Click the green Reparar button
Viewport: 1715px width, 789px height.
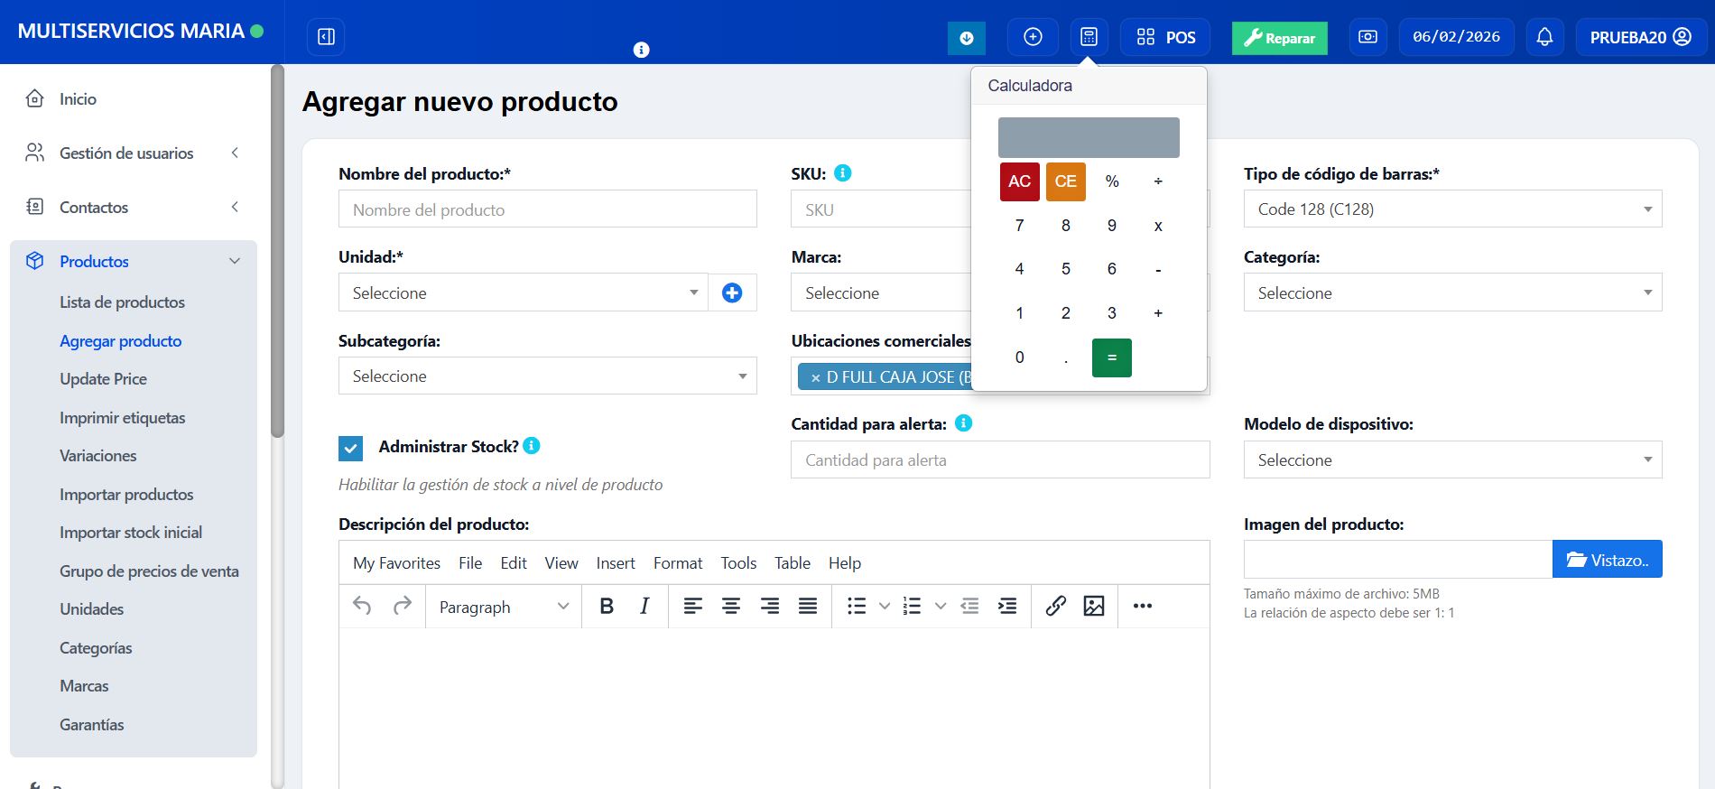1279,38
